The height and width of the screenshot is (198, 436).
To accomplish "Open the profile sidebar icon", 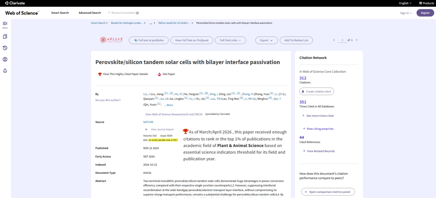I will pos(5,59).
